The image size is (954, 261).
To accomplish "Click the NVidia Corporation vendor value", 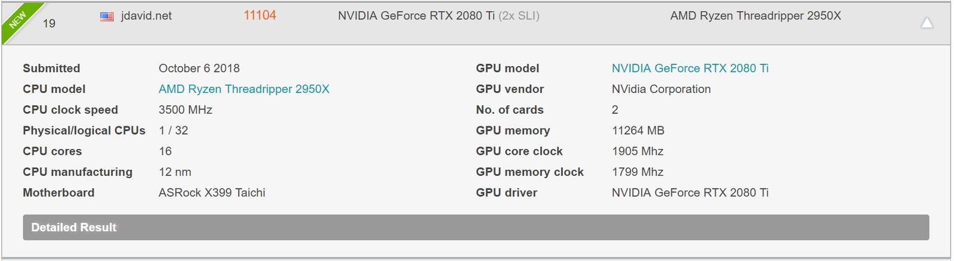I will pos(661,89).
